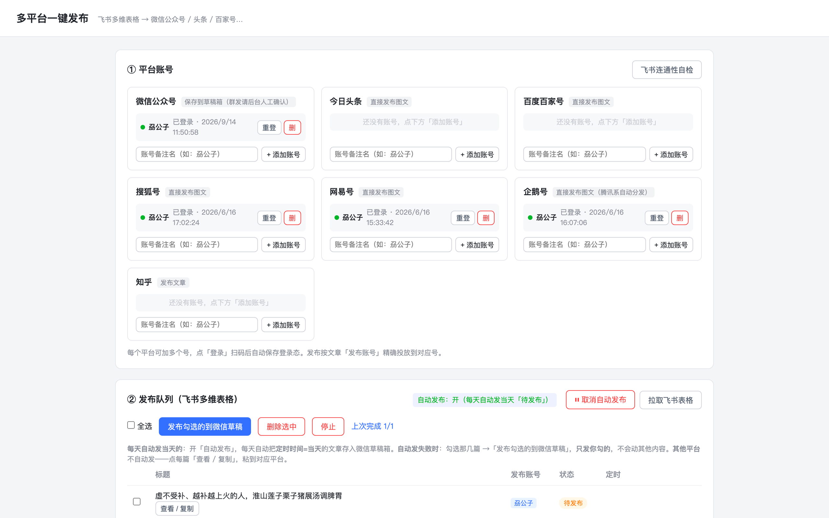Viewport: 829px width, 518px height.
Task: Click 发布勾选的到微信草稿
Action: [205, 426]
